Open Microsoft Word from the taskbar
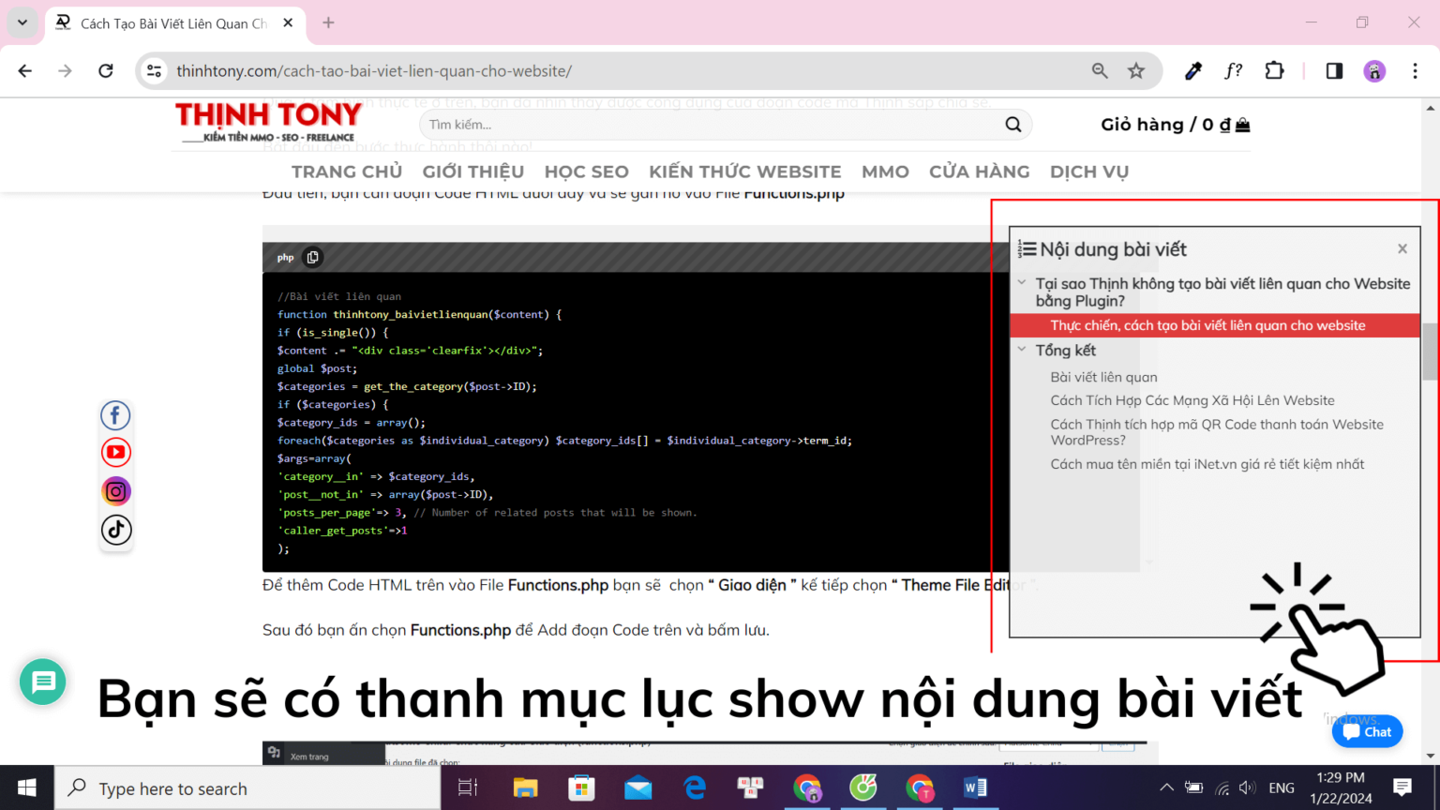The image size is (1440, 810). coord(975,787)
